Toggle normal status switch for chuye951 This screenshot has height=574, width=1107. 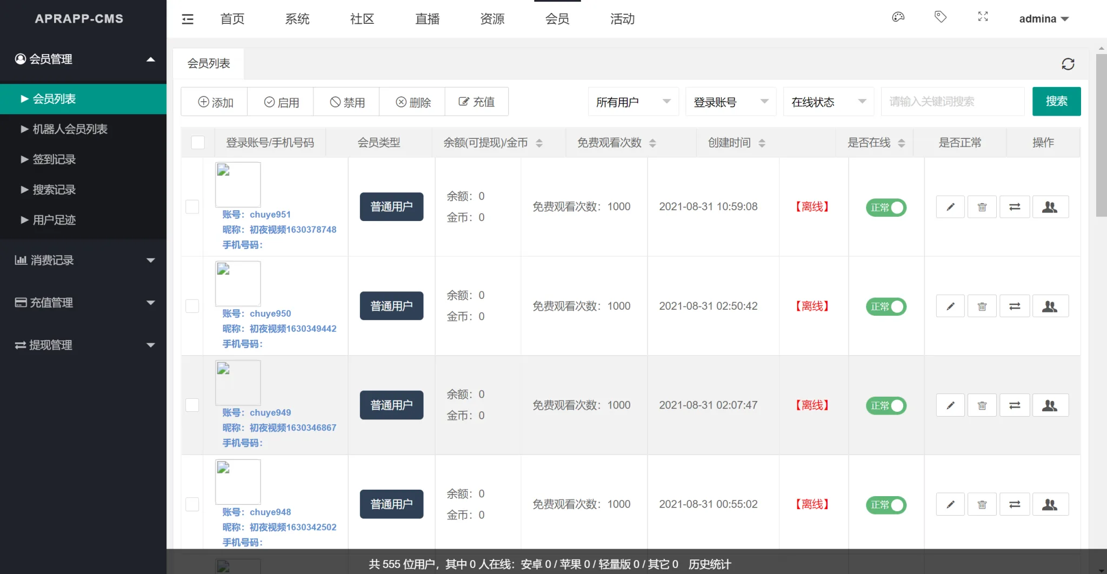coord(886,208)
